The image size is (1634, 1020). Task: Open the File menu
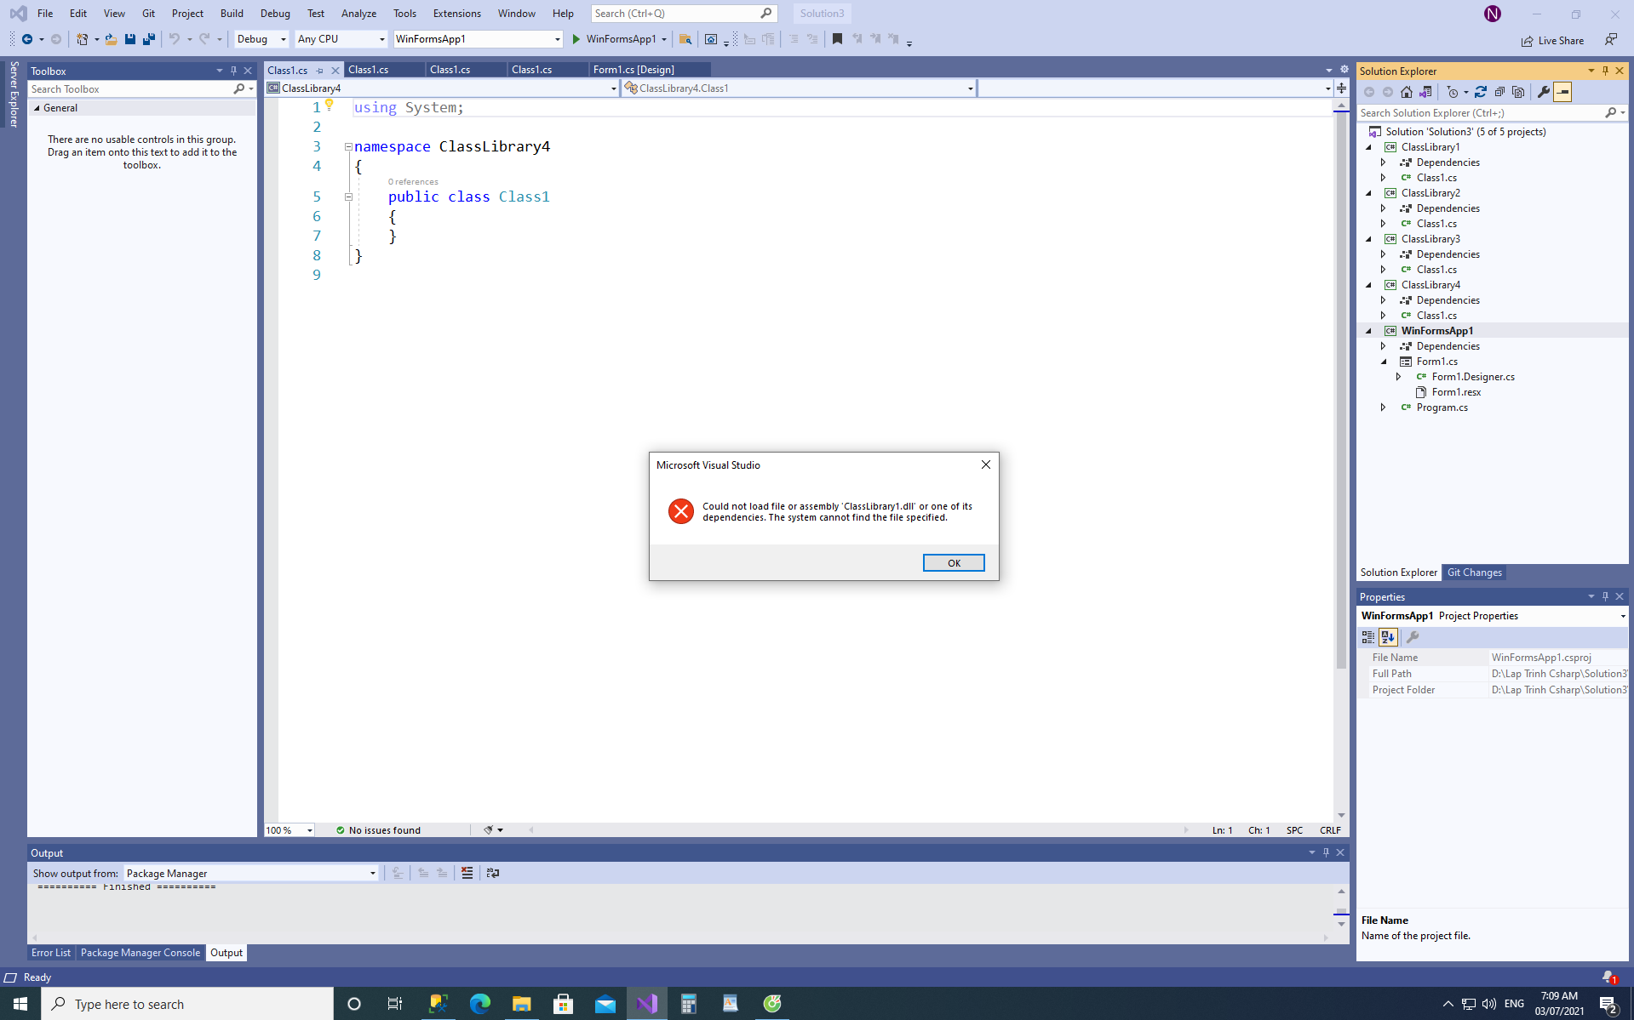pos(45,13)
